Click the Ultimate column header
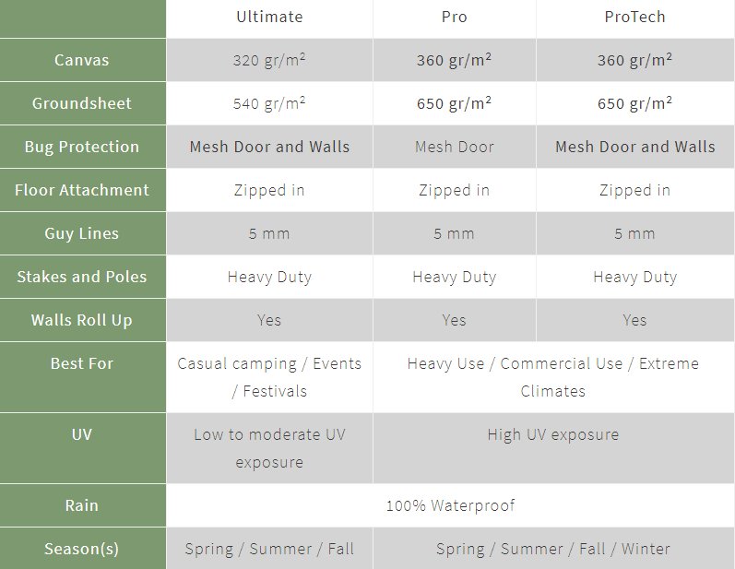 click(269, 17)
